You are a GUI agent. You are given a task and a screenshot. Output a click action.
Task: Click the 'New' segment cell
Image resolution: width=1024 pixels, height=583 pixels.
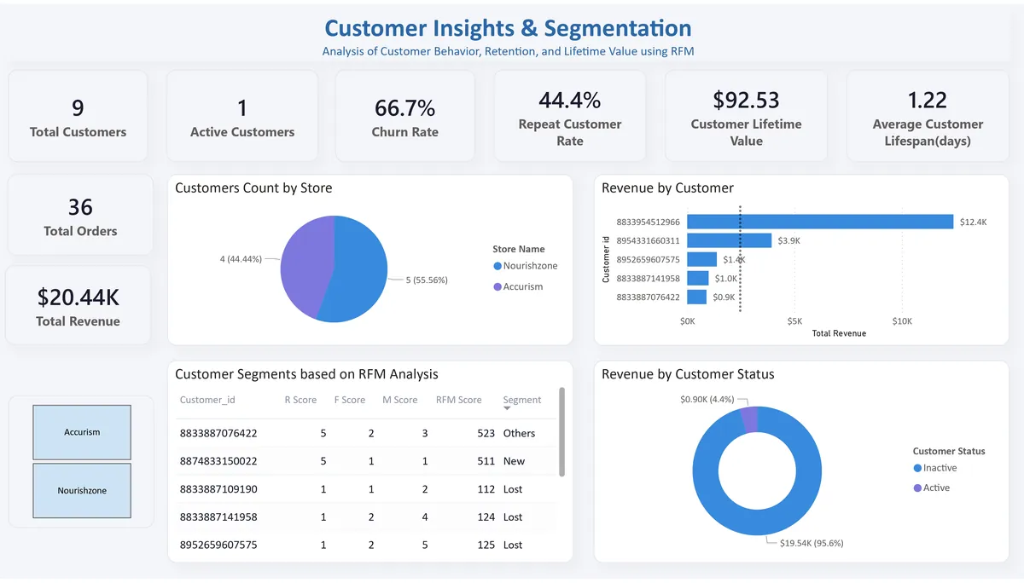[x=514, y=461]
